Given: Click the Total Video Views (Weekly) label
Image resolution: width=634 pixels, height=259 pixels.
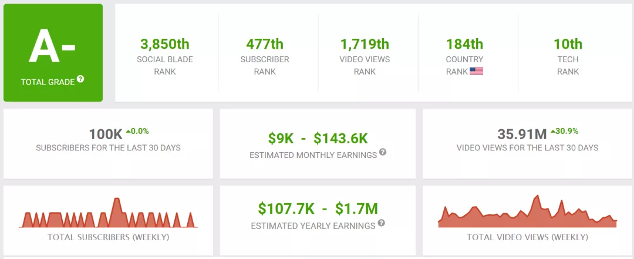Looking at the screenshot, I should pos(527,237).
